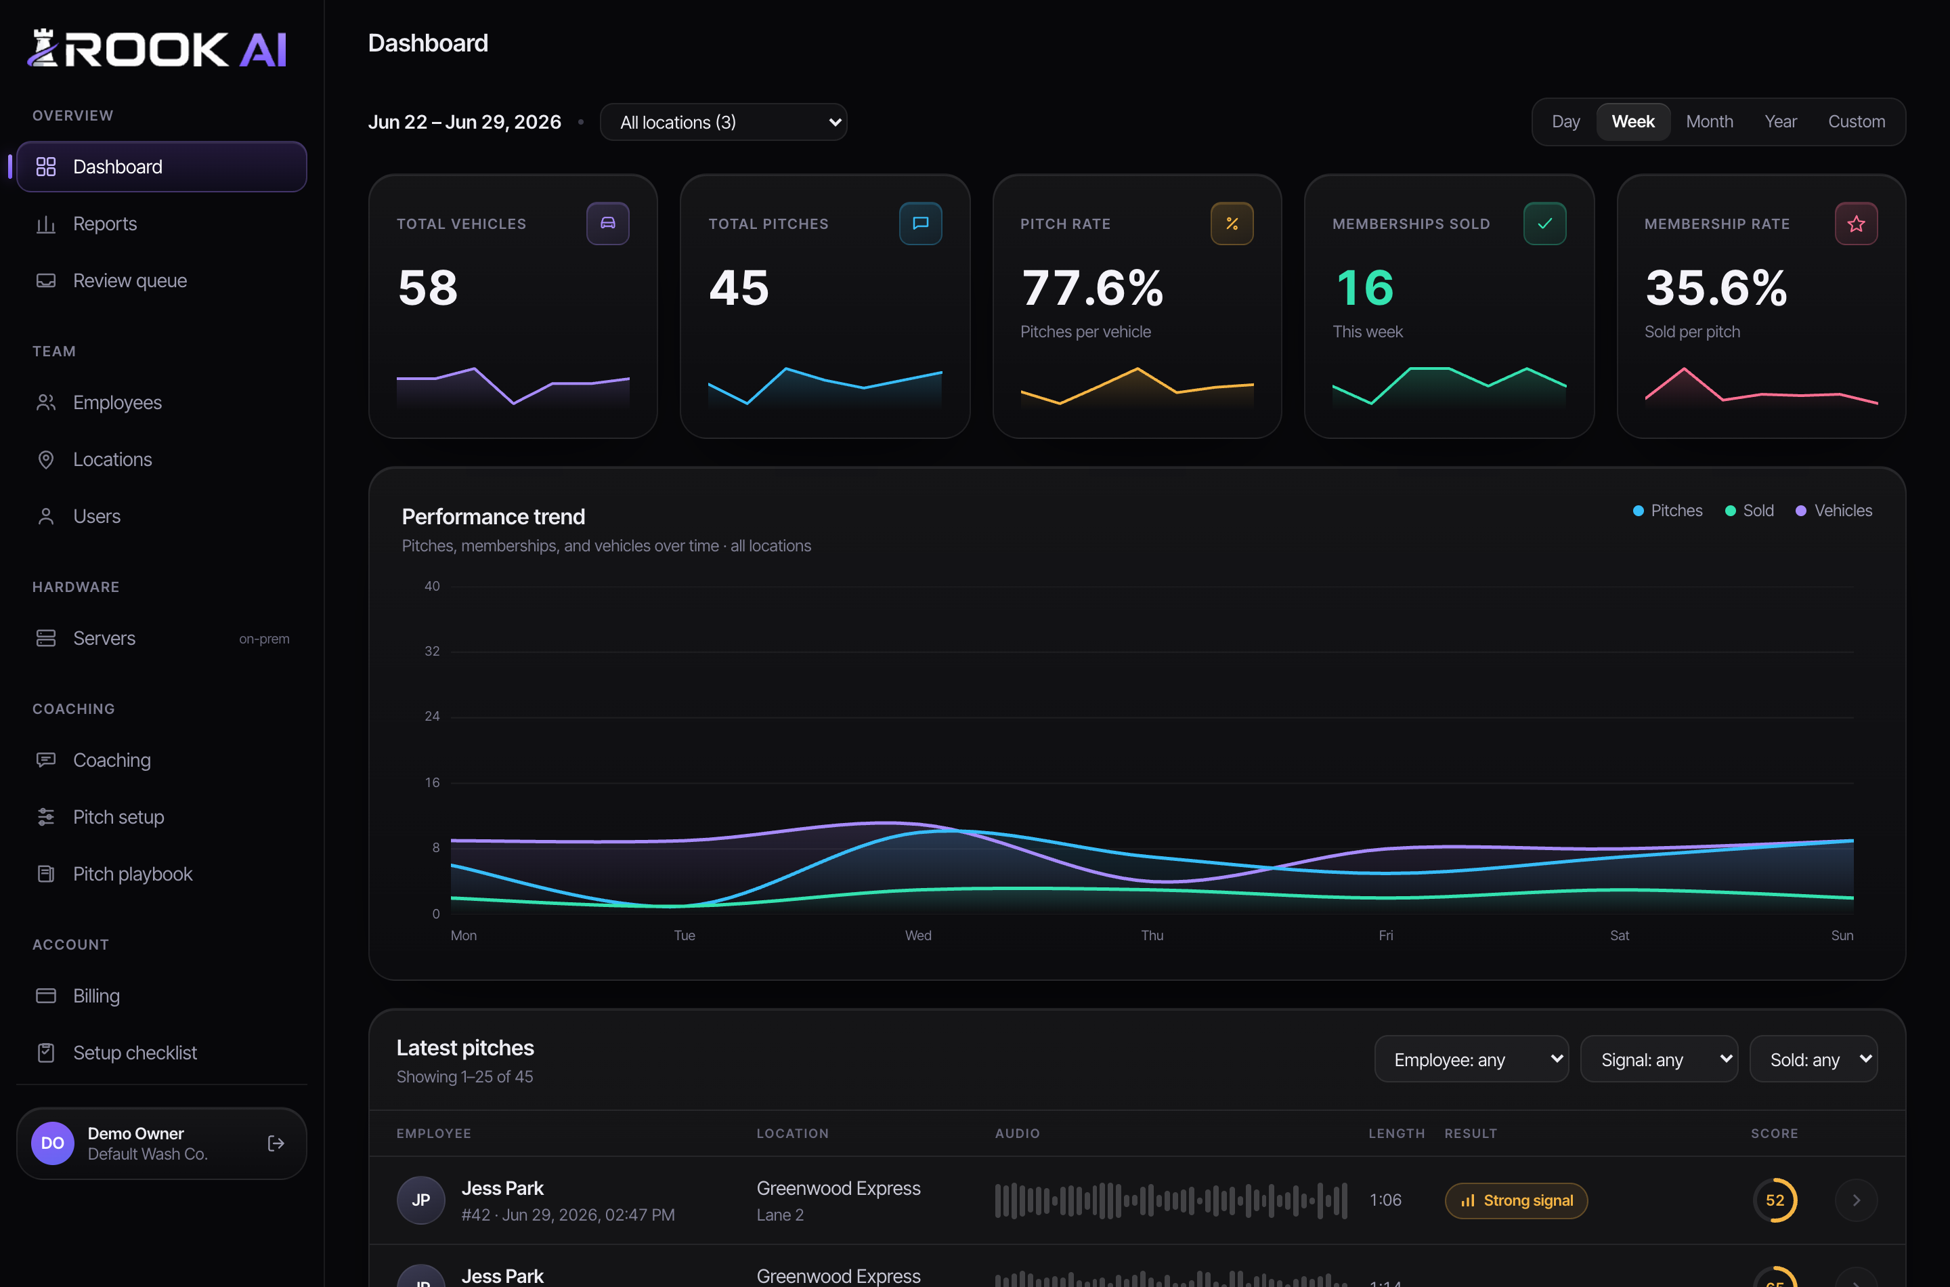Image resolution: width=1950 pixels, height=1287 pixels.
Task: Click the Locations pin icon
Action: pyautogui.click(x=46, y=460)
